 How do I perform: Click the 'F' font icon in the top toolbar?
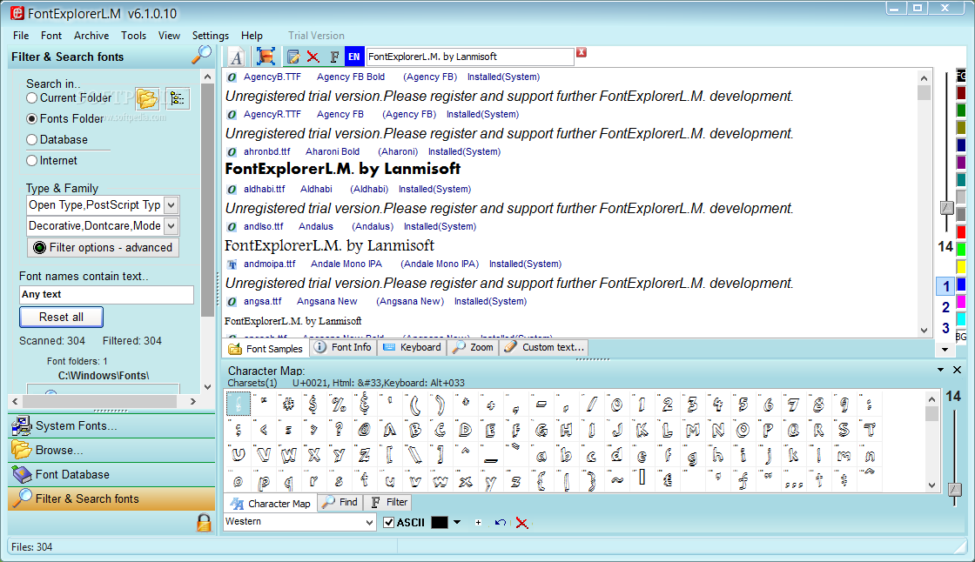point(334,57)
